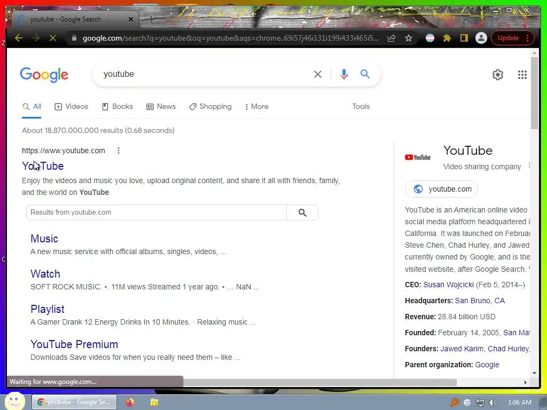This screenshot has height=410, width=547.
Task: Open the Chrome profile avatar
Action: pyautogui.click(x=481, y=38)
